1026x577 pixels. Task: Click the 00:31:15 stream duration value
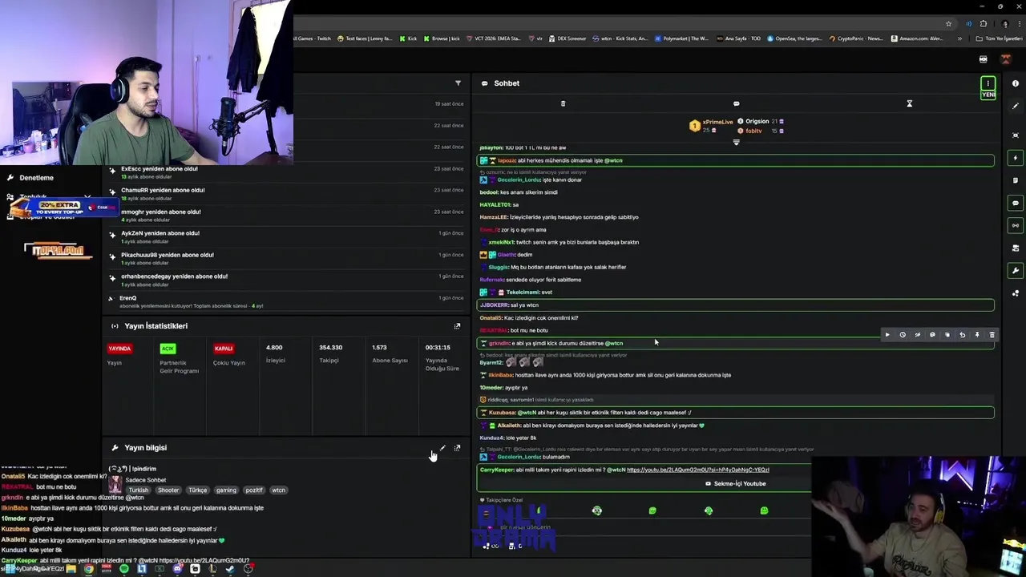pos(438,348)
